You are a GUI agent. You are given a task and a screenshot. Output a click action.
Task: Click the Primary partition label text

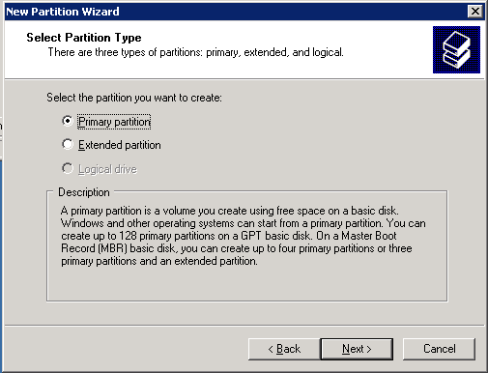[x=114, y=122]
